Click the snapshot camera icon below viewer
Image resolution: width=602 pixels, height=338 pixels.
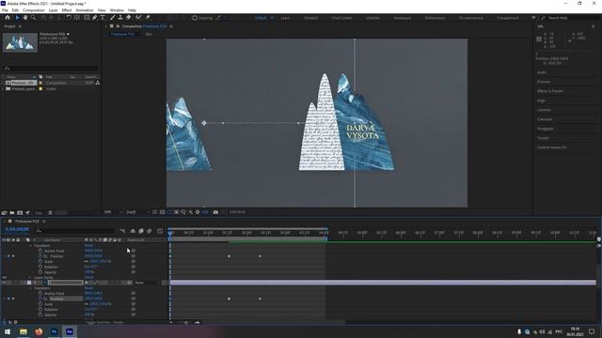click(x=215, y=212)
